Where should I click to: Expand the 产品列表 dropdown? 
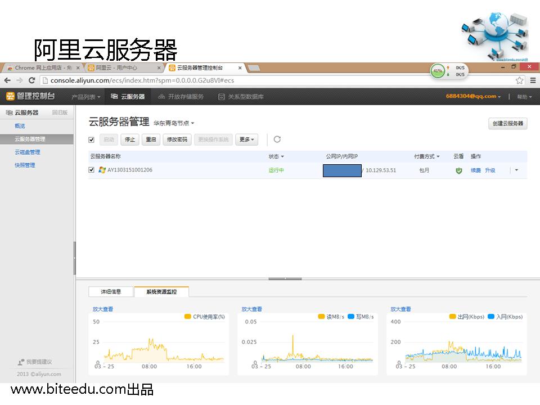(x=85, y=97)
